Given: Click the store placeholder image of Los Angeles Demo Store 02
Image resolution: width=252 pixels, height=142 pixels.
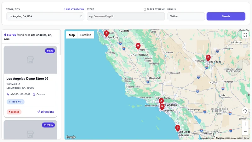Looking at the screenshot, I should click(30, 60).
